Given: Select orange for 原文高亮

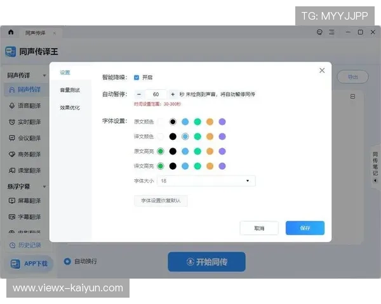Looking at the screenshot, I should pos(210,151).
